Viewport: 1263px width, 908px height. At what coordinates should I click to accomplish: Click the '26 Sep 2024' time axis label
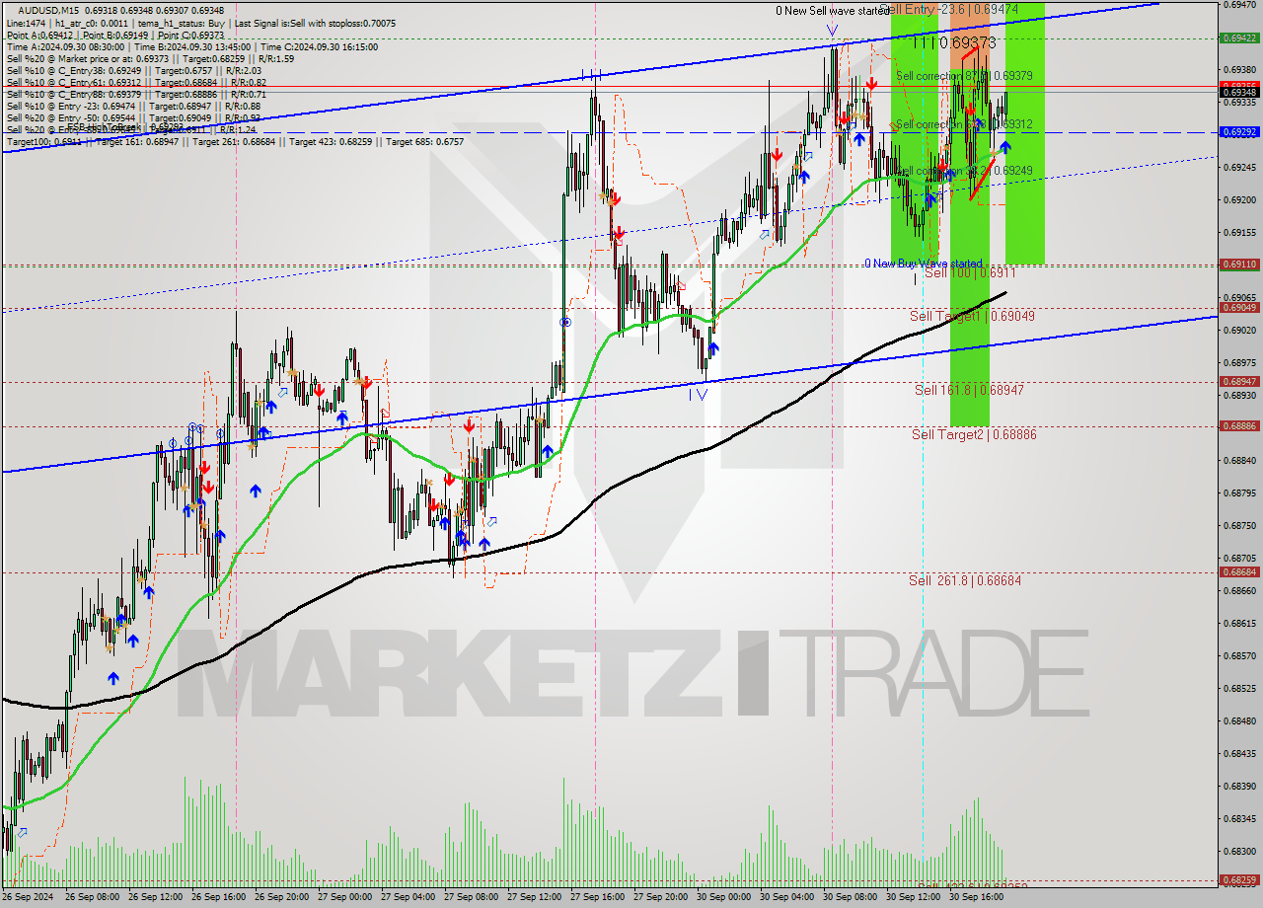click(29, 898)
